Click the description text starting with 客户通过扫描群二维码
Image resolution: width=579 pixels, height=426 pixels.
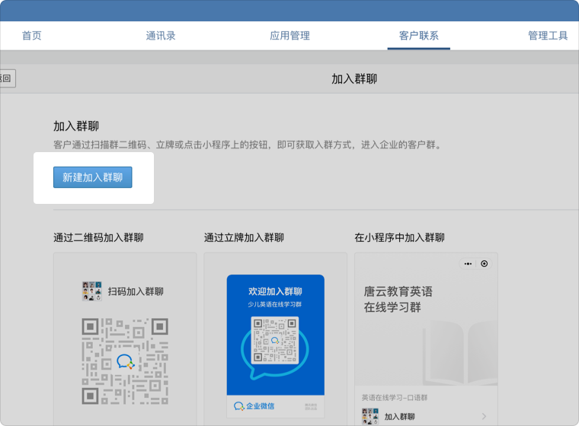(x=248, y=145)
